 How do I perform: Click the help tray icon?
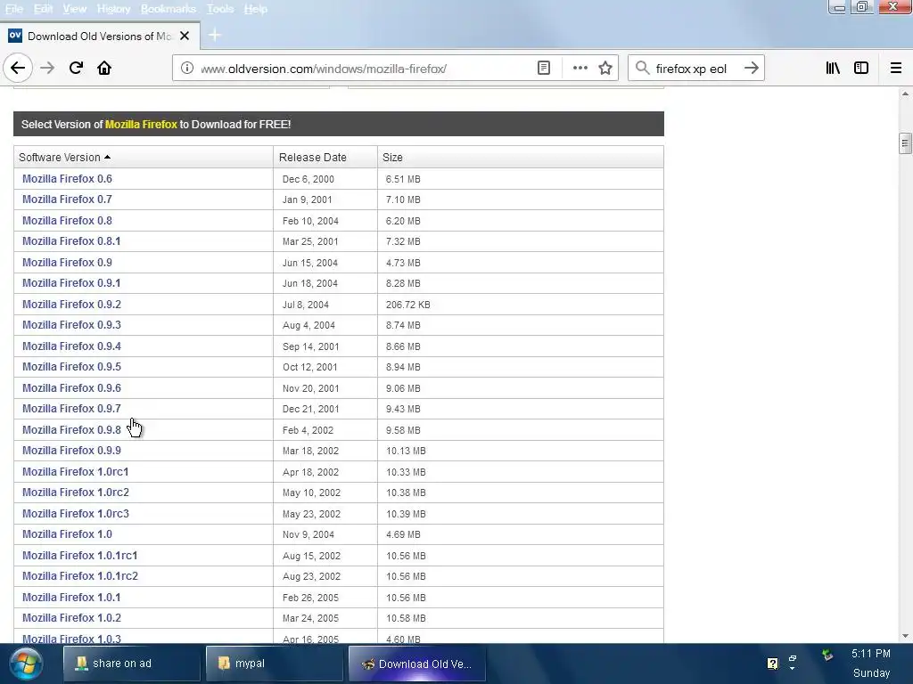coord(773,664)
